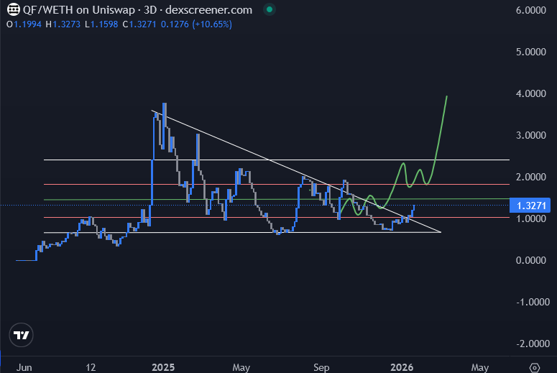This screenshot has width=557, height=373.
Task: Click the 12 date label on time axis
Action: point(91,367)
